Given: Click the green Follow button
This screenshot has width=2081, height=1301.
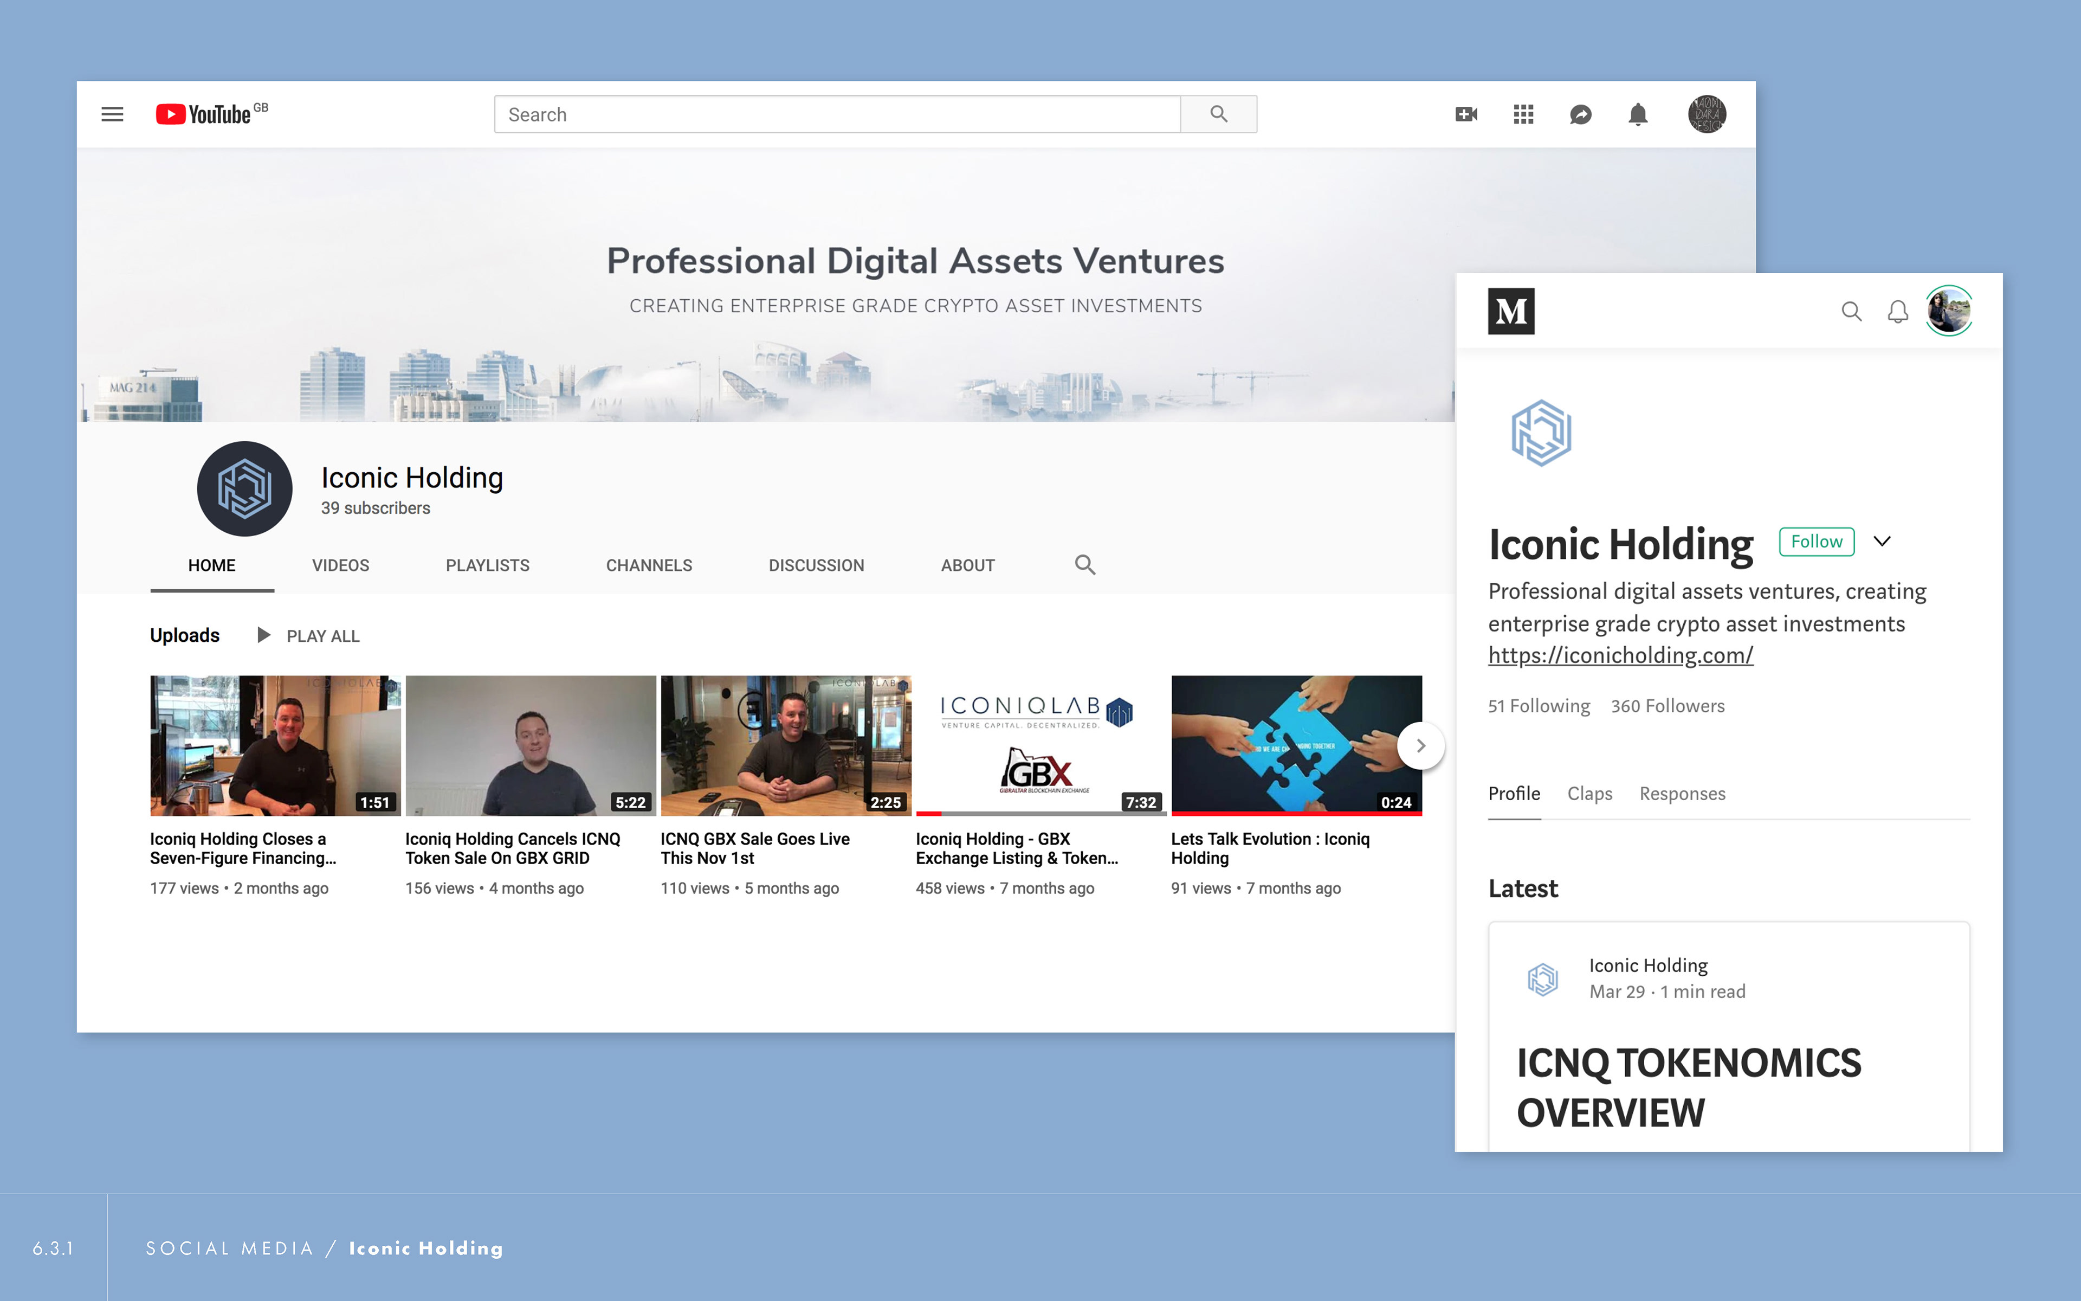Looking at the screenshot, I should point(1816,541).
